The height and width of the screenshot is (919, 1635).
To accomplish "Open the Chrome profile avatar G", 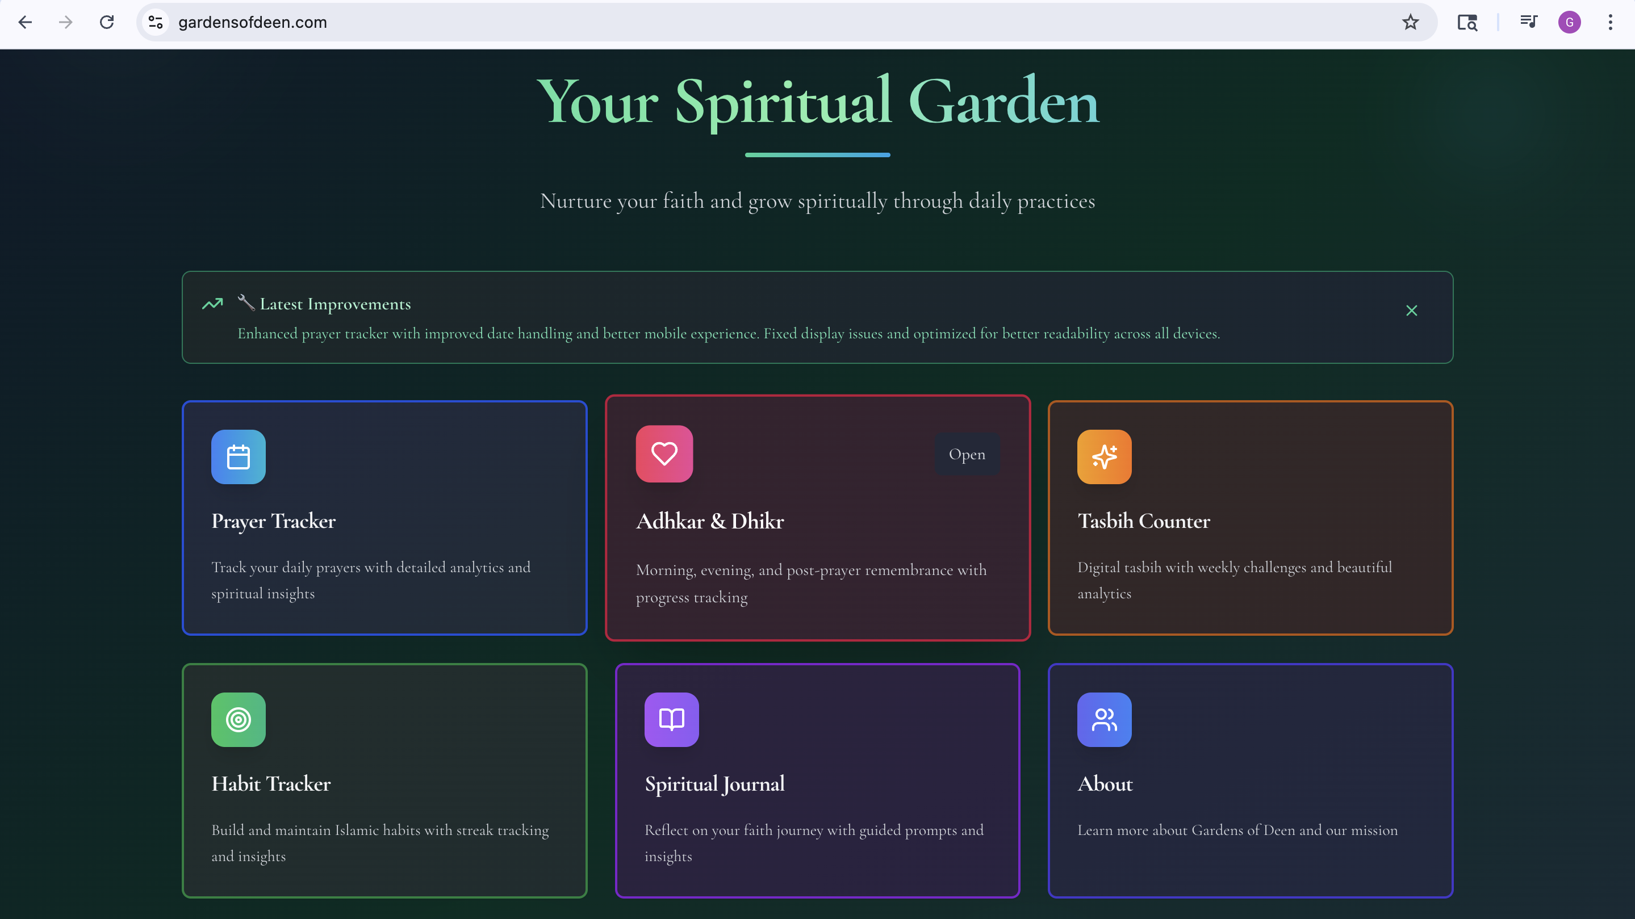I will click(1570, 22).
